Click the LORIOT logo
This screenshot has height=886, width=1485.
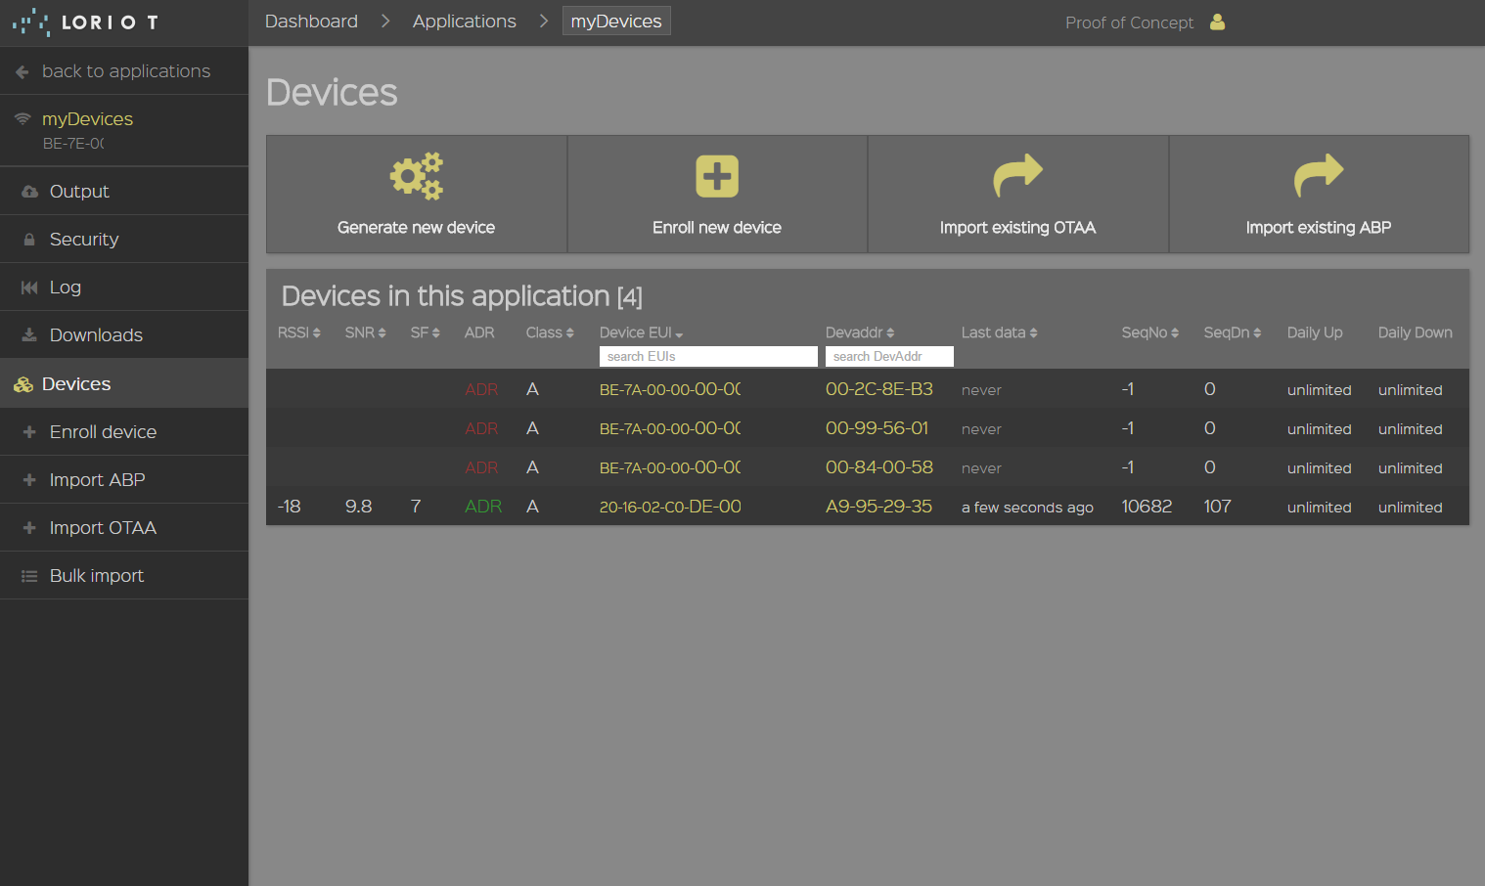(85, 22)
